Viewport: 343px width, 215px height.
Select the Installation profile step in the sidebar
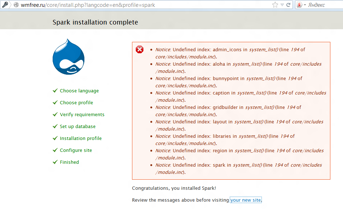click(x=80, y=138)
